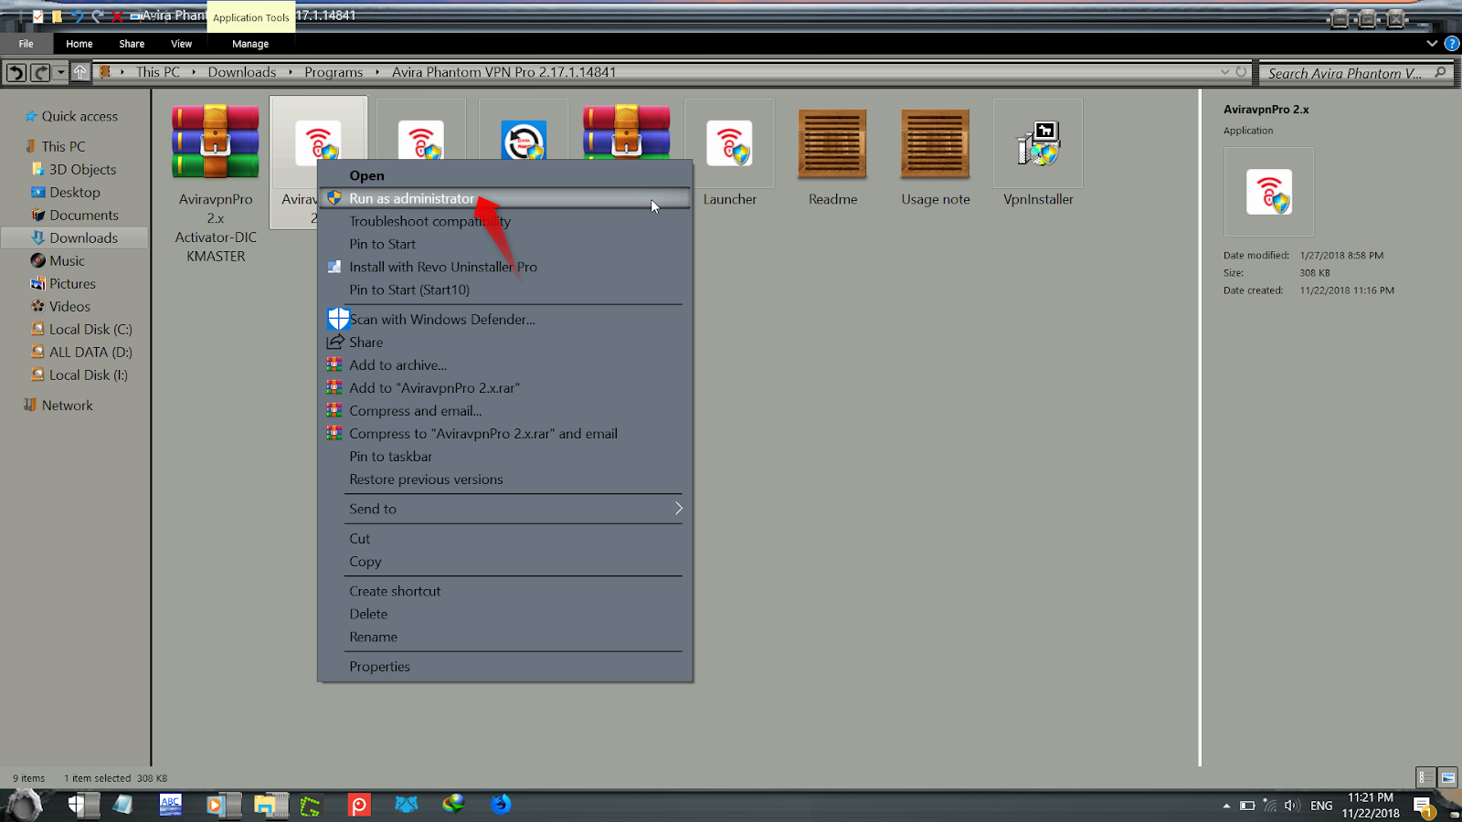Choose Add to archive option
This screenshot has height=822, width=1462.
pyautogui.click(x=504, y=364)
